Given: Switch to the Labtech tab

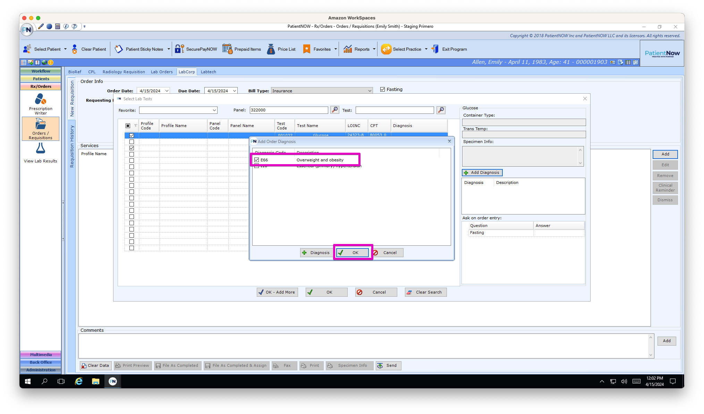Looking at the screenshot, I should 208,71.
